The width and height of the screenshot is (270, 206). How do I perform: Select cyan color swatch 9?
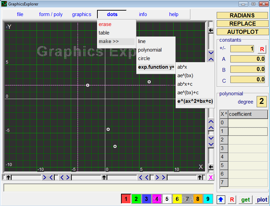coord(208,199)
